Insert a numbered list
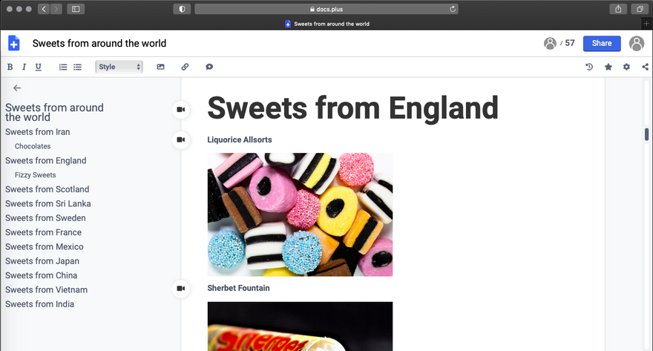653x351 pixels. (x=63, y=67)
